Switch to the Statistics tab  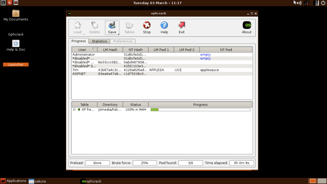tap(100, 41)
